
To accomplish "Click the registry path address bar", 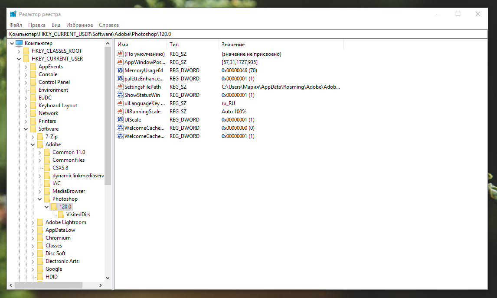I will pyautogui.click(x=247, y=34).
